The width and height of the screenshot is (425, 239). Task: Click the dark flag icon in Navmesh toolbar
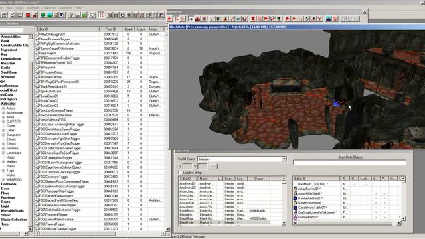coord(279,19)
